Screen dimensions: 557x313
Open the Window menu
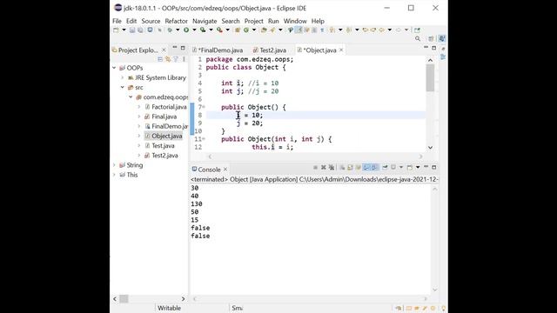(295, 21)
